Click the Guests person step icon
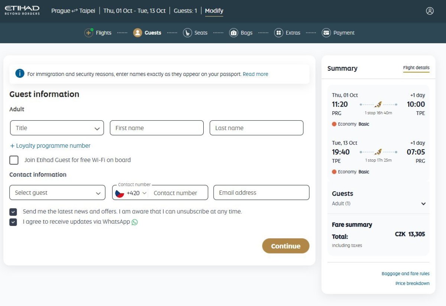This screenshot has width=446, height=306. click(x=138, y=33)
